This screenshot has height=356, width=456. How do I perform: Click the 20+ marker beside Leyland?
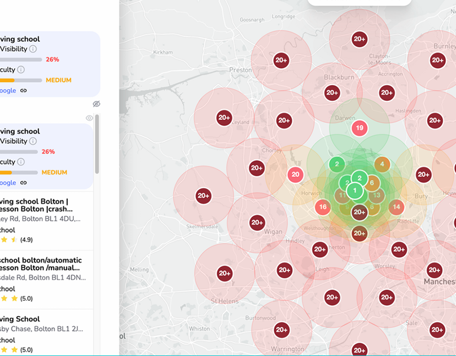224,118
